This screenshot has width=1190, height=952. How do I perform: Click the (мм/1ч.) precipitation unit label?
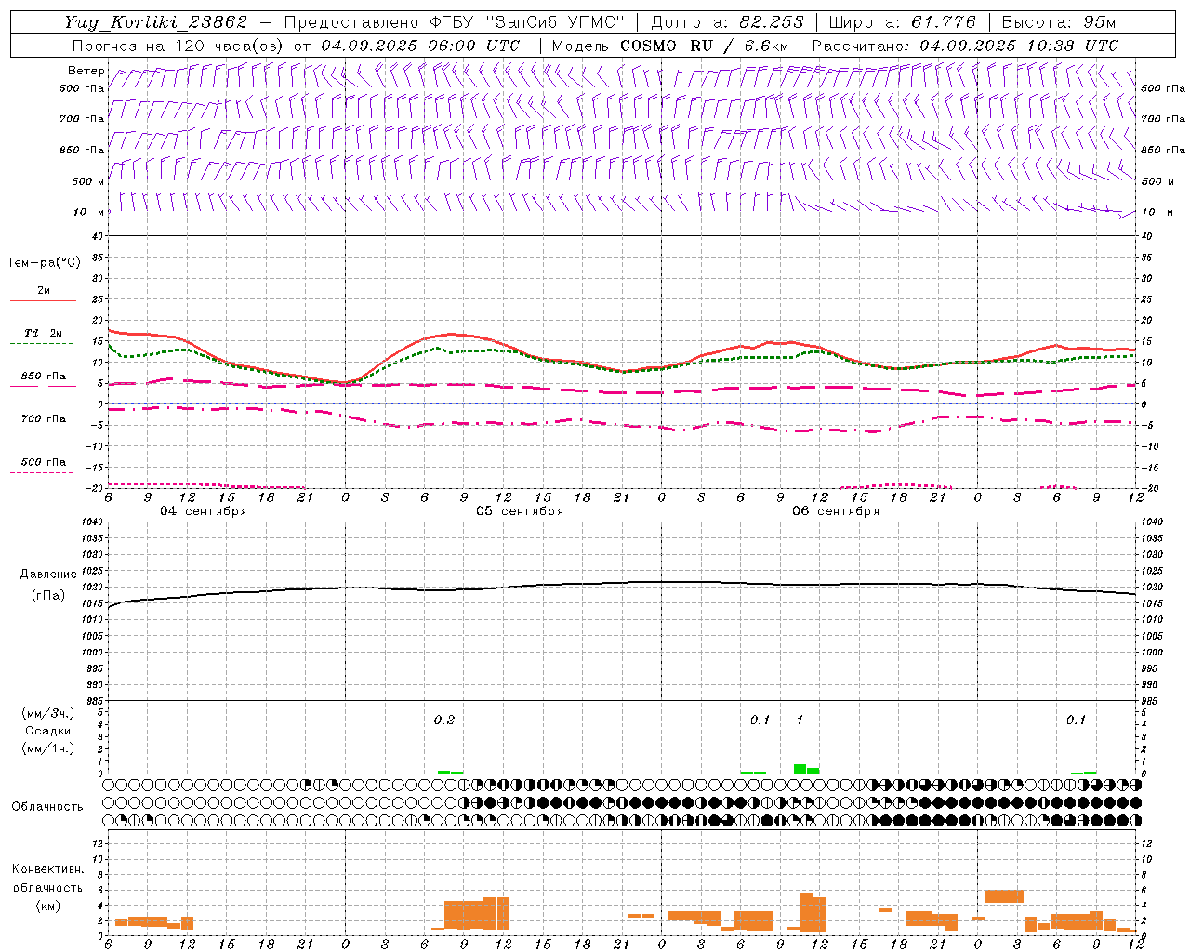48,748
